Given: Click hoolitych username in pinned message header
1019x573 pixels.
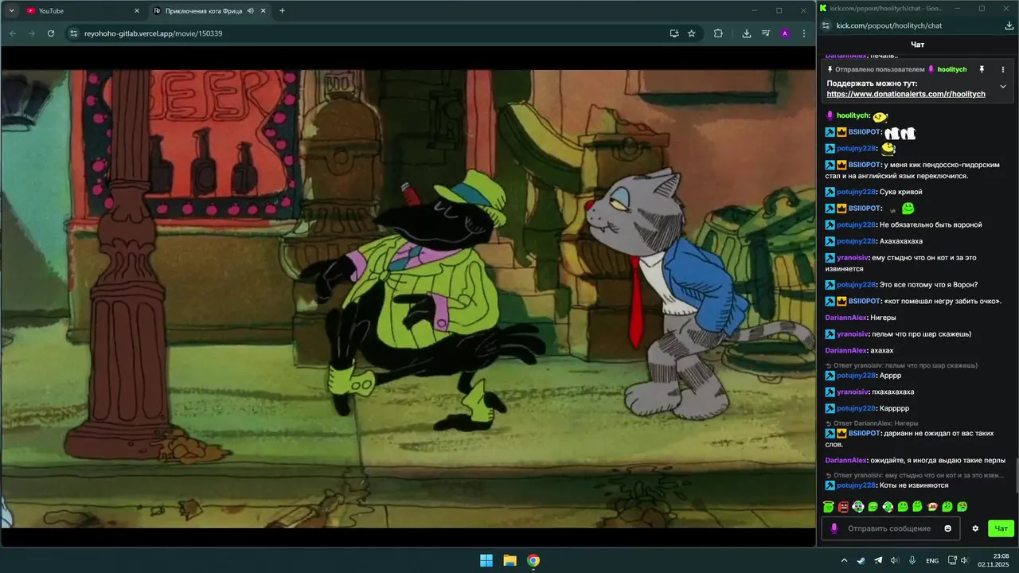Looking at the screenshot, I should tap(951, 69).
